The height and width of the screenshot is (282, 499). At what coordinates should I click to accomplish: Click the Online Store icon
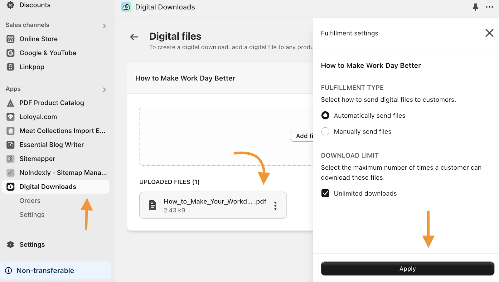10,39
